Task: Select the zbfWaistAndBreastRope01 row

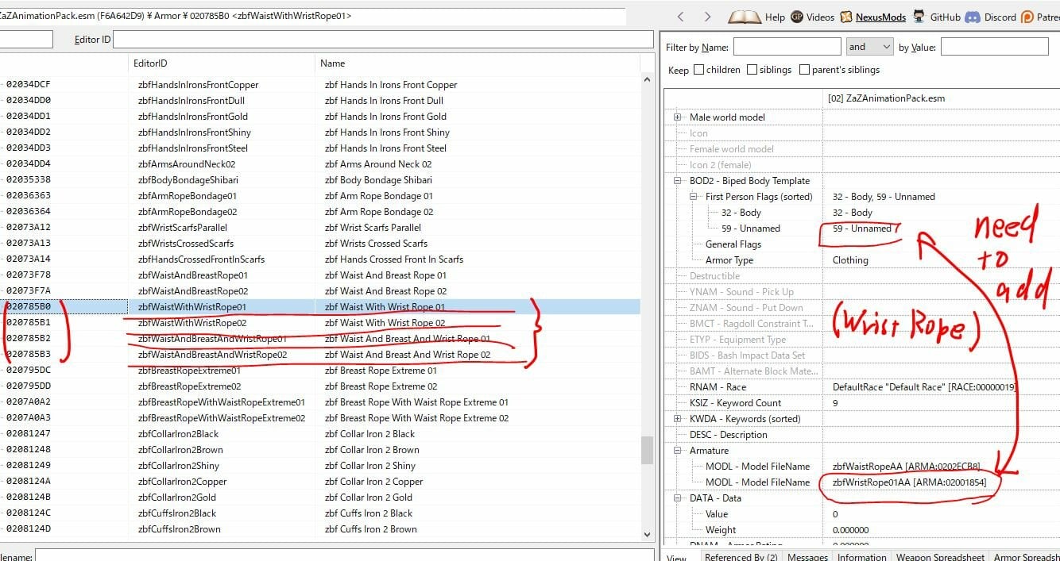Action: click(320, 275)
